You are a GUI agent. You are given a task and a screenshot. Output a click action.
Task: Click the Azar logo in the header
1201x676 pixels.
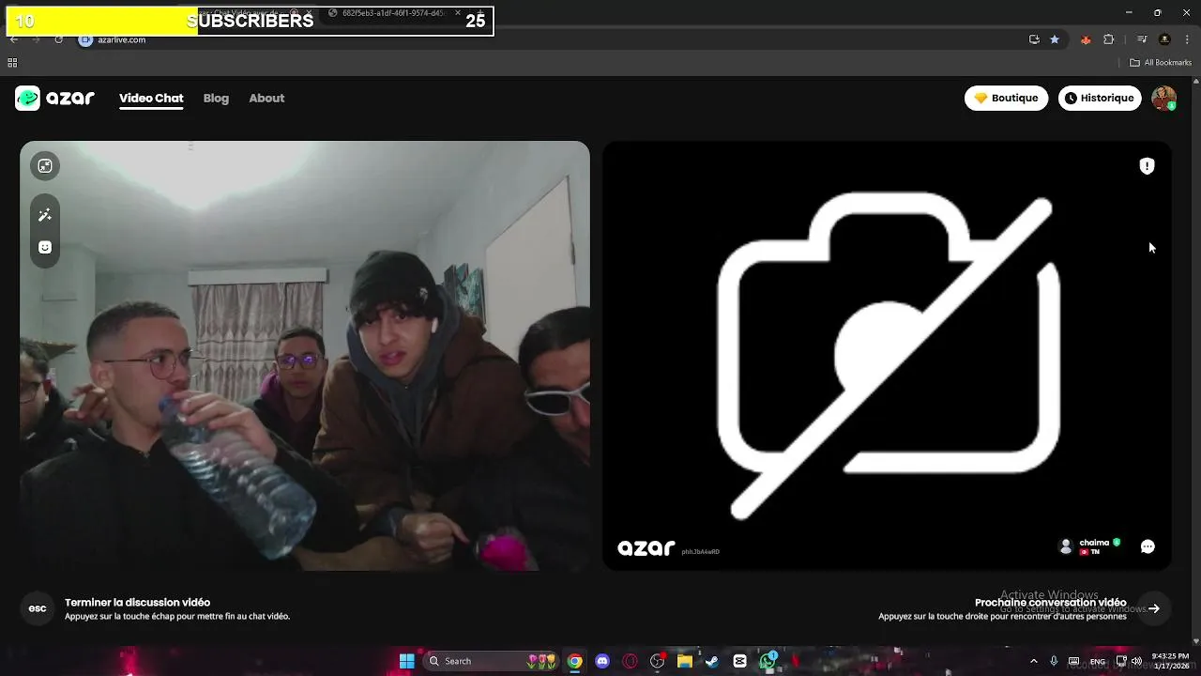55,98
